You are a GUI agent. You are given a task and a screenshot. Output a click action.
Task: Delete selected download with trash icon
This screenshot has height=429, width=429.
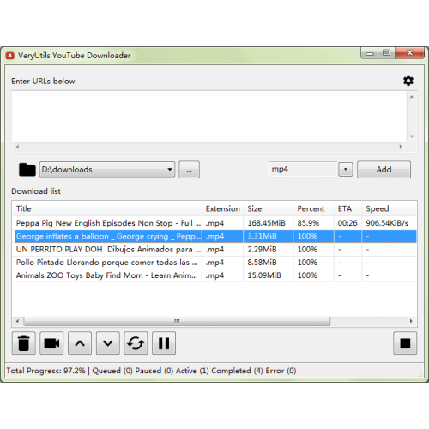click(x=24, y=343)
